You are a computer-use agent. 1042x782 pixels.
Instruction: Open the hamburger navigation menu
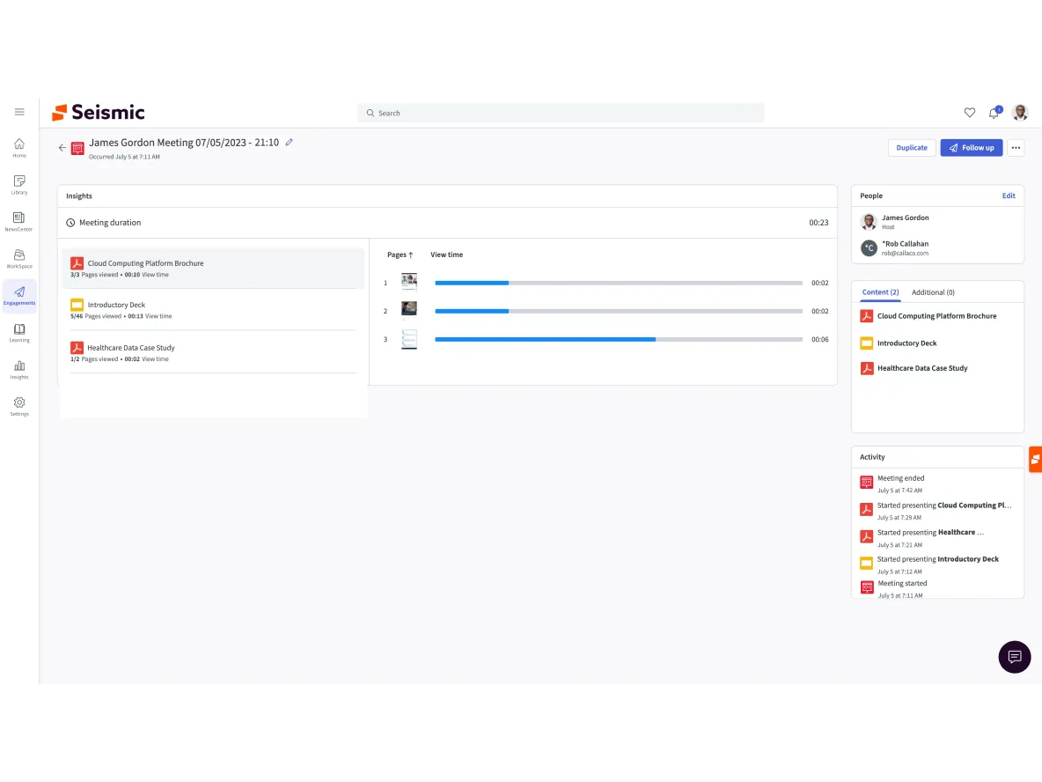click(x=19, y=112)
